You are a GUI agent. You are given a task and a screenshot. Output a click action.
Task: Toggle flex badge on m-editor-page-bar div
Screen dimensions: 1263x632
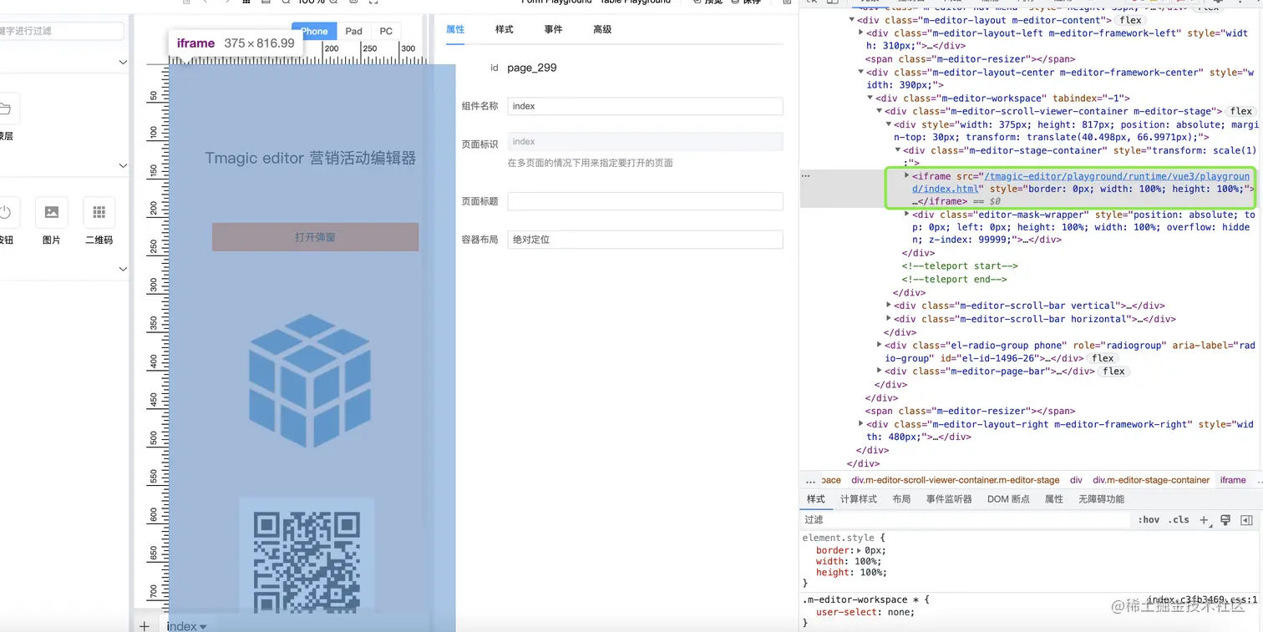1114,372
